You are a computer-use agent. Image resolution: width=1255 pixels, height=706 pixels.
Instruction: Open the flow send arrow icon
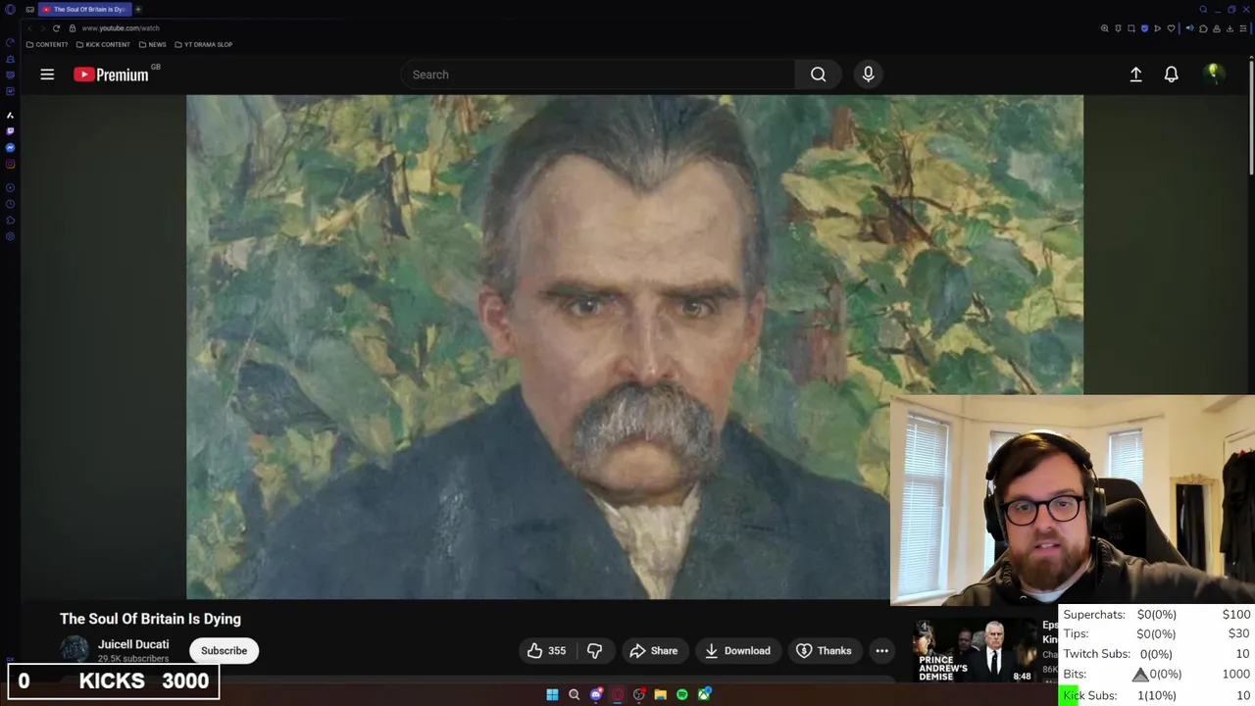click(x=1157, y=28)
